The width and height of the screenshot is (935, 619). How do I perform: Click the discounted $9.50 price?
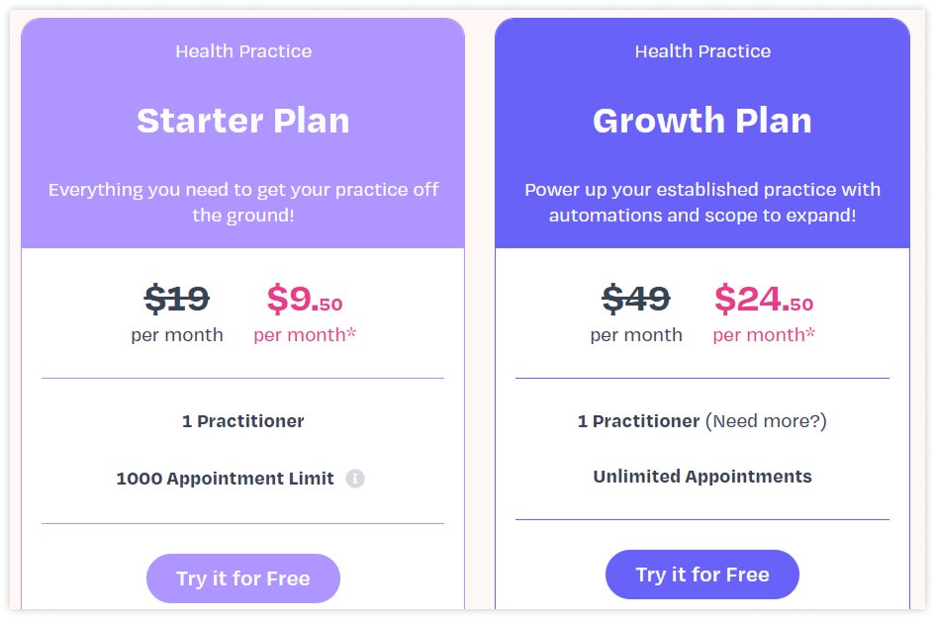point(305,298)
